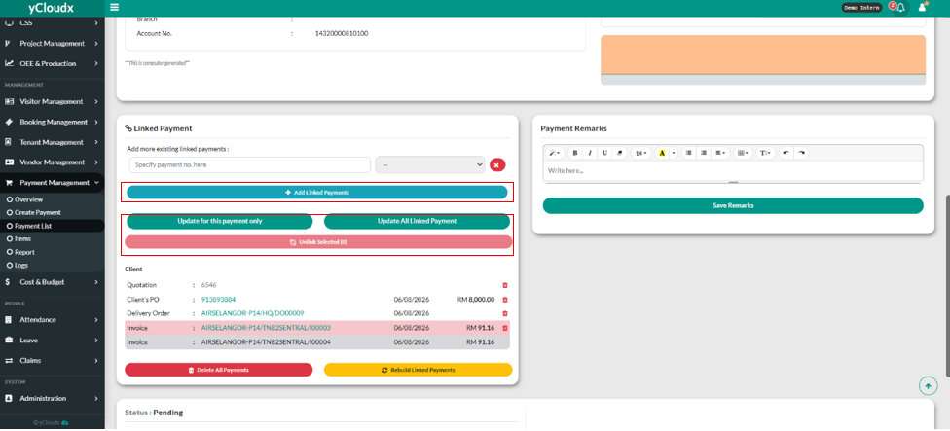Toggle the hamburger sidebar menu icon
Viewport: 950px width, 431px height.
tap(115, 7)
